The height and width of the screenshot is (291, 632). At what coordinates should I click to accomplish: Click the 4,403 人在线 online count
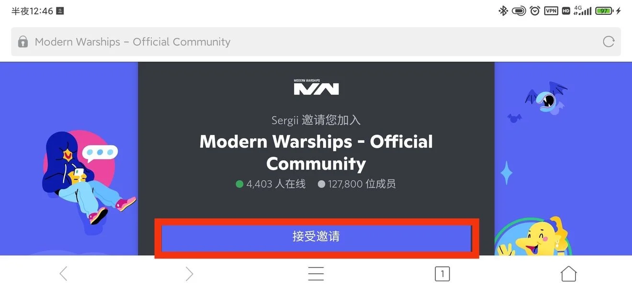coord(271,184)
